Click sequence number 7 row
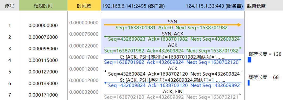283x100 pixels. [x=10, y=95]
